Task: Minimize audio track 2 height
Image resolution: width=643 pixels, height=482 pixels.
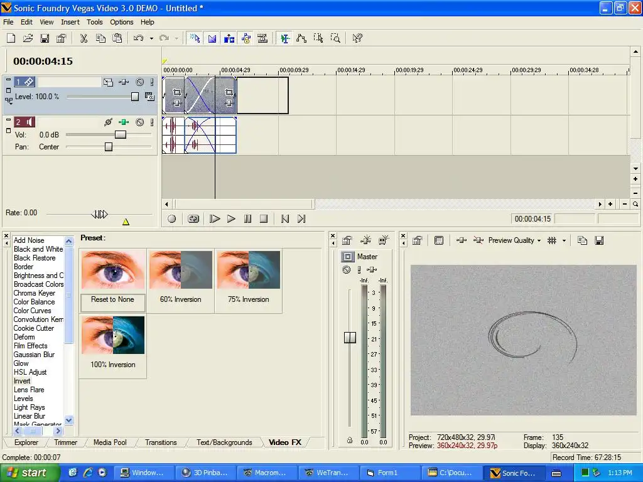Action: (8, 120)
